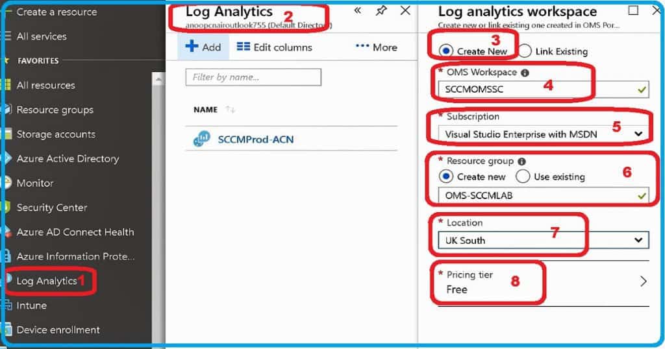
Task: Open Azure Information Protection
Action: coord(75,257)
